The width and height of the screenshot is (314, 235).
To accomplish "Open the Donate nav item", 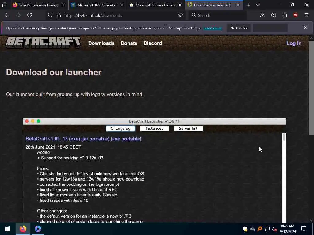I will tap(129, 43).
